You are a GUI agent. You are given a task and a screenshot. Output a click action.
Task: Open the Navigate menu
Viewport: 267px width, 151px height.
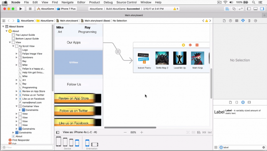(x=67, y=2)
